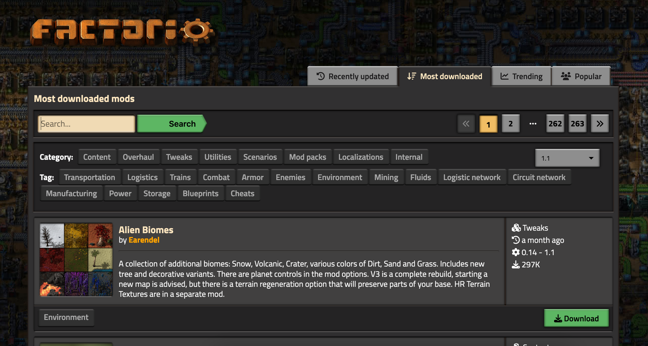The height and width of the screenshot is (346, 648).
Task: Open the Recently updated tab
Action: click(353, 76)
